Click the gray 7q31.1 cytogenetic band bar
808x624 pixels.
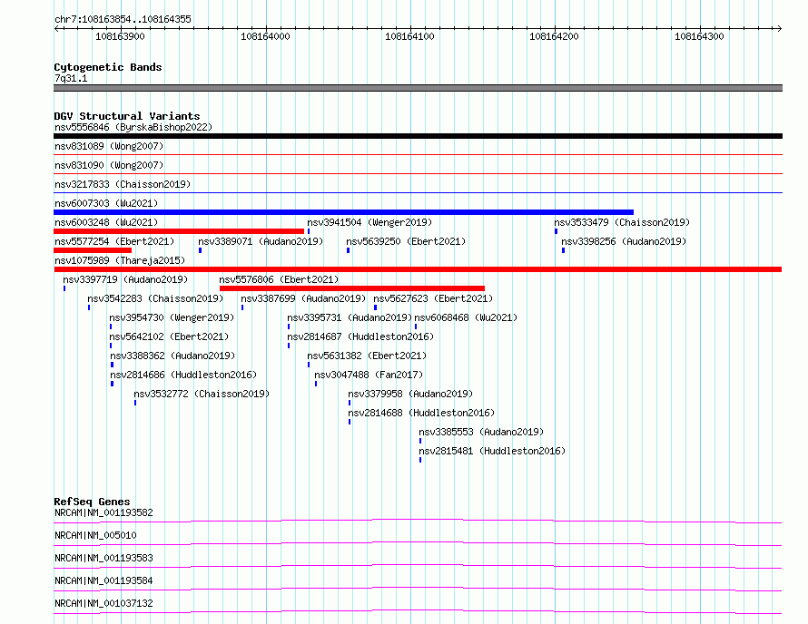pyautogui.click(x=418, y=88)
